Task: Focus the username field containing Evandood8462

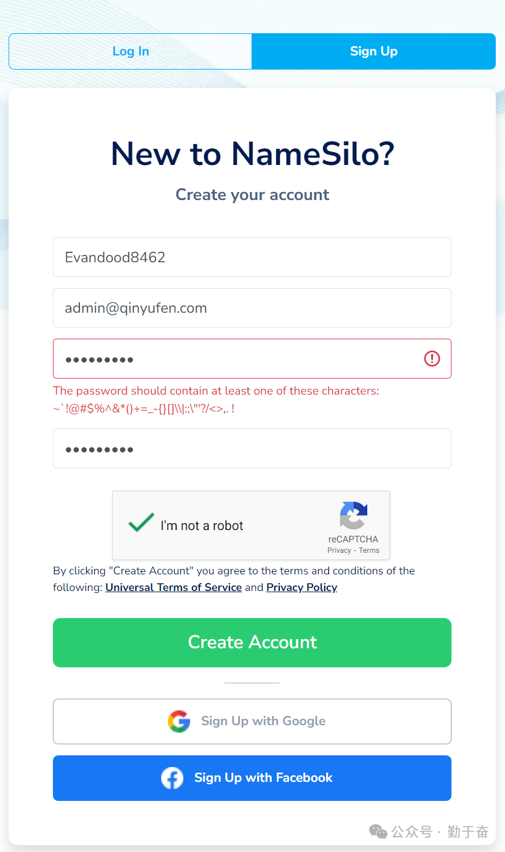Action: coord(252,257)
